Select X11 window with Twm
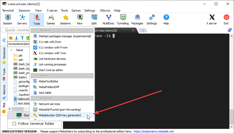Screen dimensions: 234x134 click(62, 53)
